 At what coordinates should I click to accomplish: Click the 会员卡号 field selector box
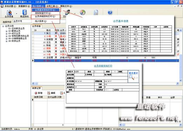22,21
